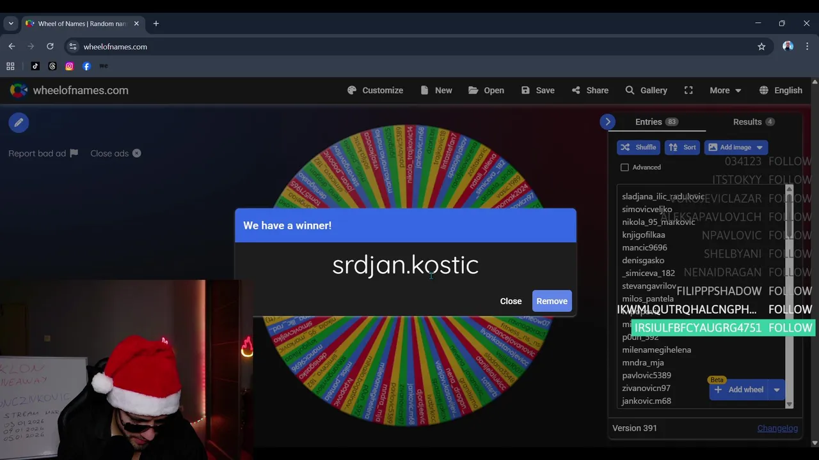Select entry milenamegihelena in the list
819x460 pixels.
[656, 349]
